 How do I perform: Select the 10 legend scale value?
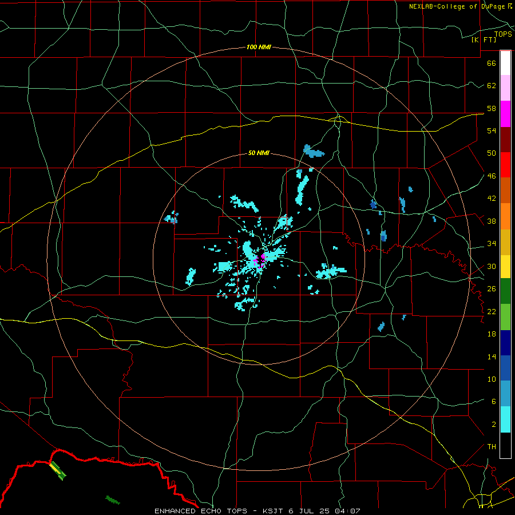[492, 379]
